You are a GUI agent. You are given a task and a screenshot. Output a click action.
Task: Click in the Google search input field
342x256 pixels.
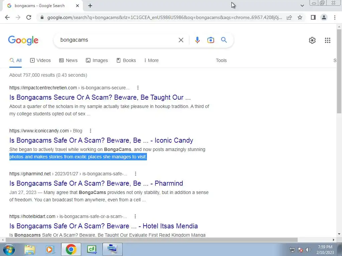tap(118, 40)
